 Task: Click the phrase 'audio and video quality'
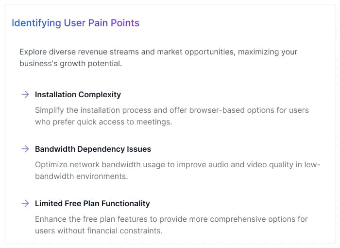pos(236,164)
